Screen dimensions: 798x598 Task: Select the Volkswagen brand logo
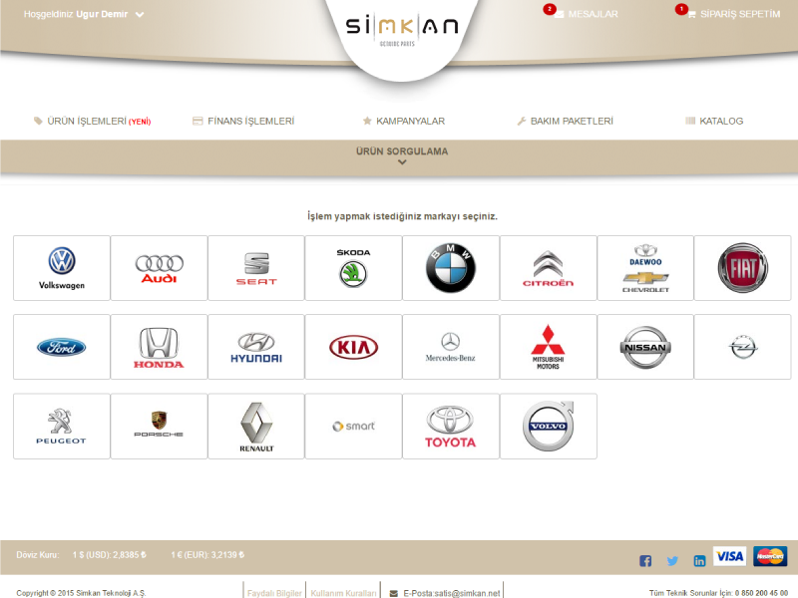[x=62, y=268]
